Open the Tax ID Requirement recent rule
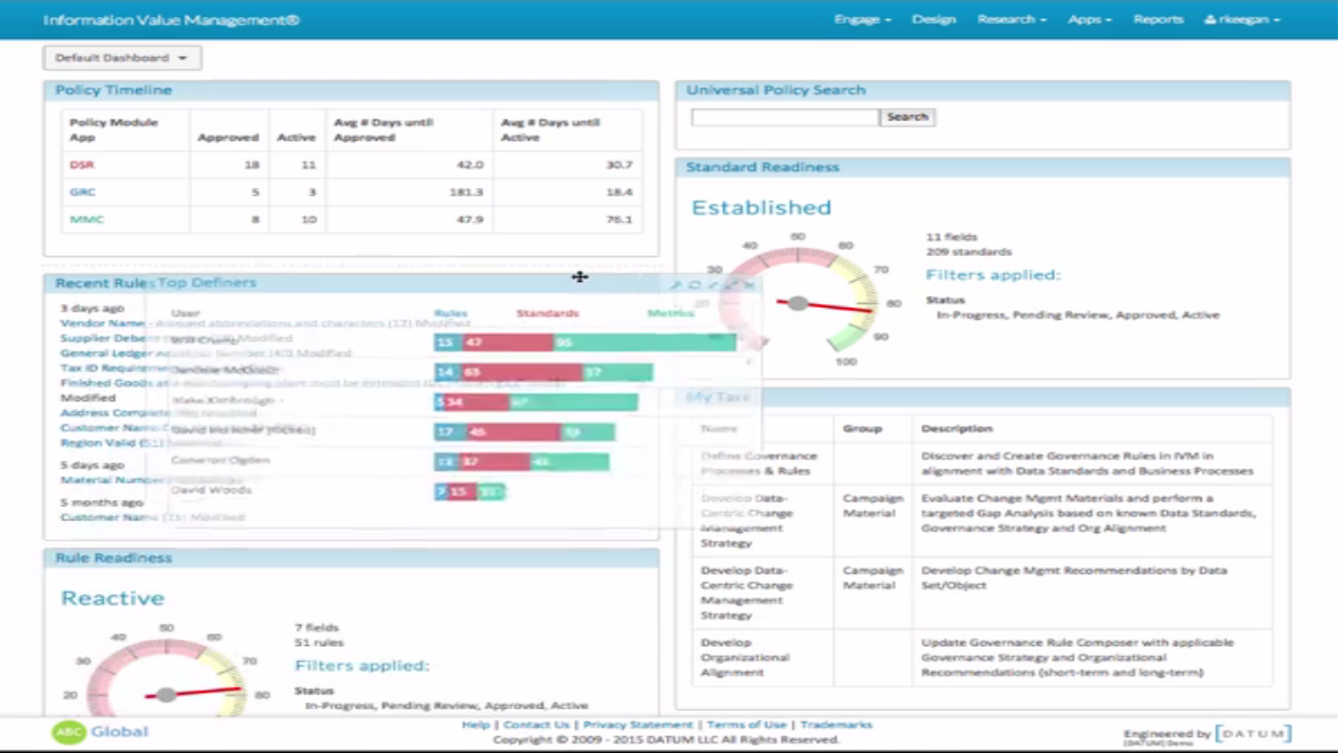The height and width of the screenshot is (753, 1338). pyautogui.click(x=115, y=368)
